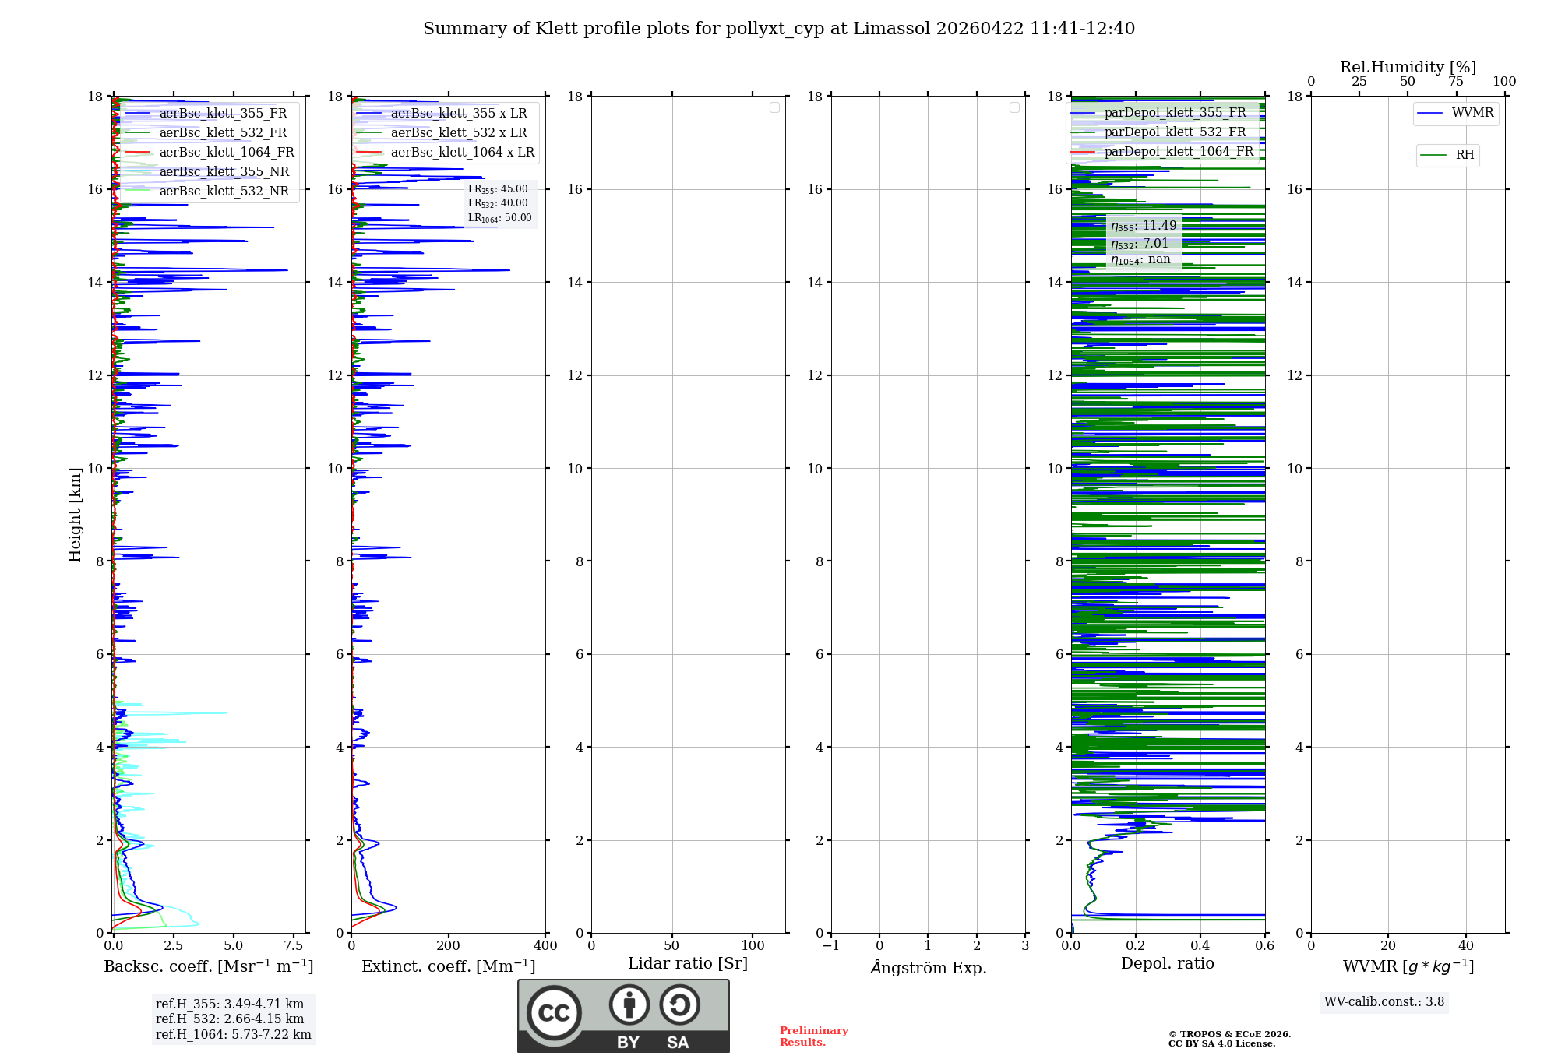Click aerBsc_klett_532_NR legend entry

pos(224,192)
